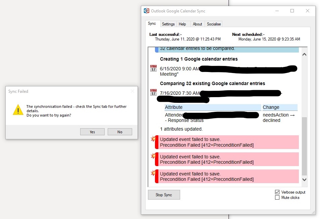Click the explosion error icon on first failed-save message
Viewport: 320px width, 219px height.
[x=153, y=139]
